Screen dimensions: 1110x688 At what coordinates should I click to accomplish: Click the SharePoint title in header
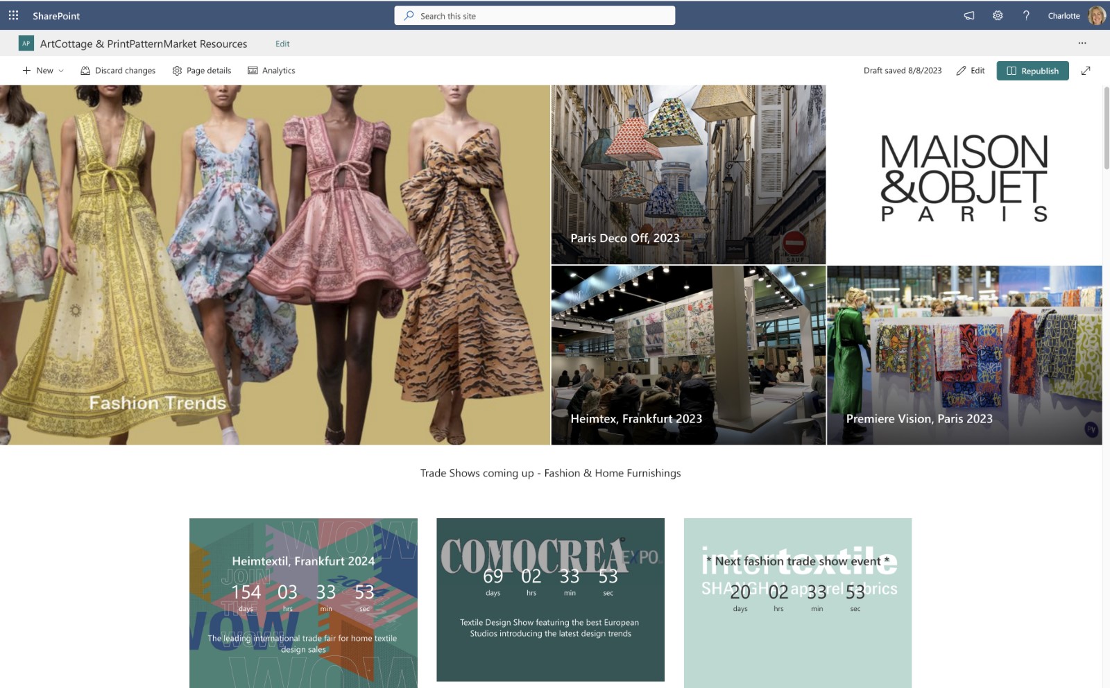56,16
